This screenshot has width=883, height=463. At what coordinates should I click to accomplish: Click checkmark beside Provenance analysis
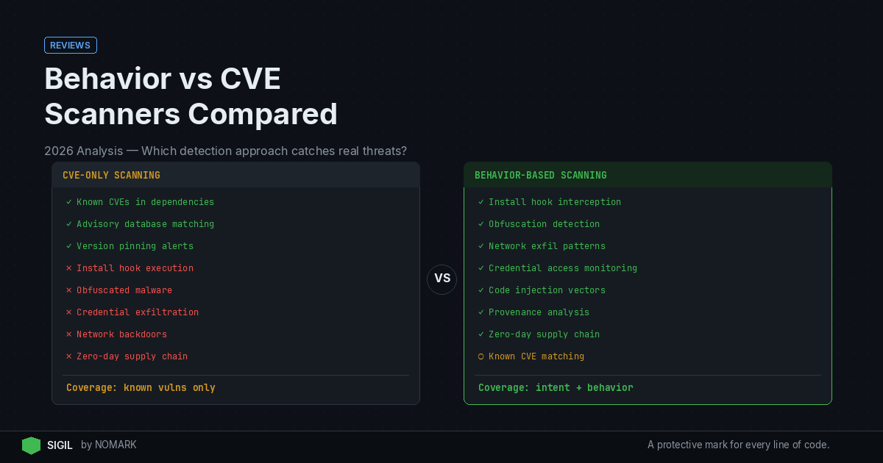(481, 312)
